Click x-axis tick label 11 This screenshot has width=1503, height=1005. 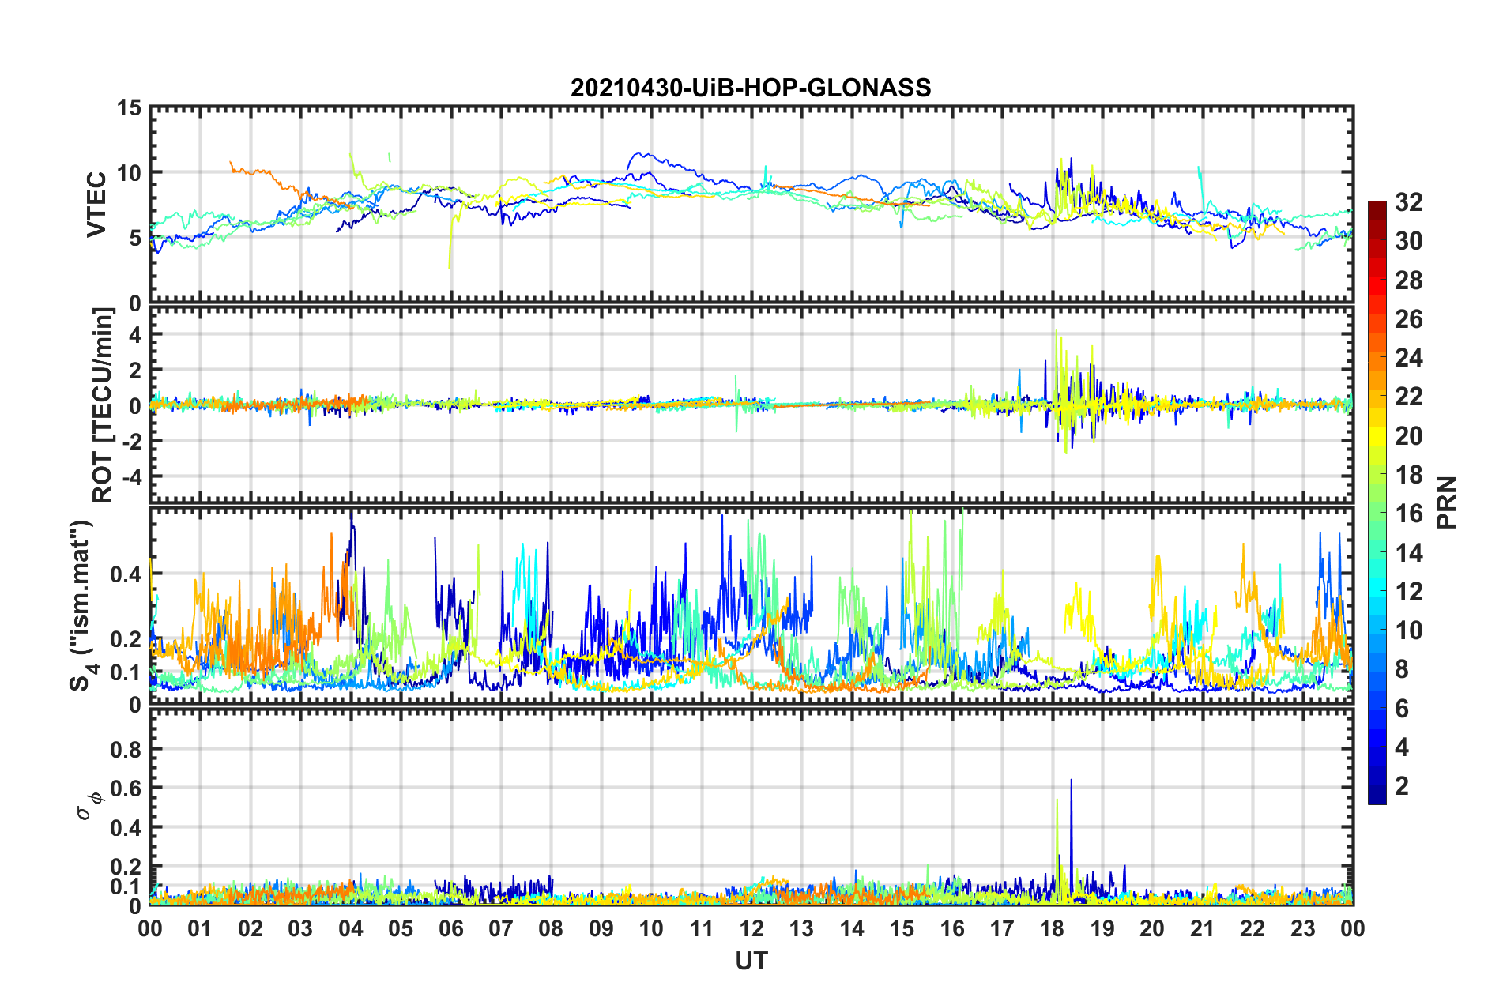pos(702,928)
